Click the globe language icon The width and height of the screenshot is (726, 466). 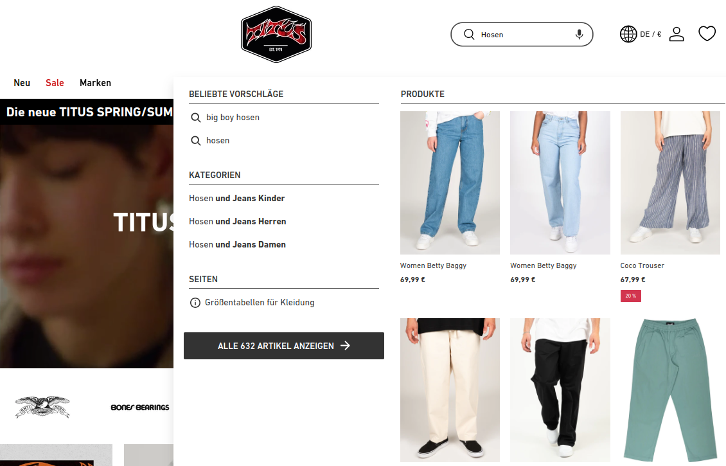[628, 34]
